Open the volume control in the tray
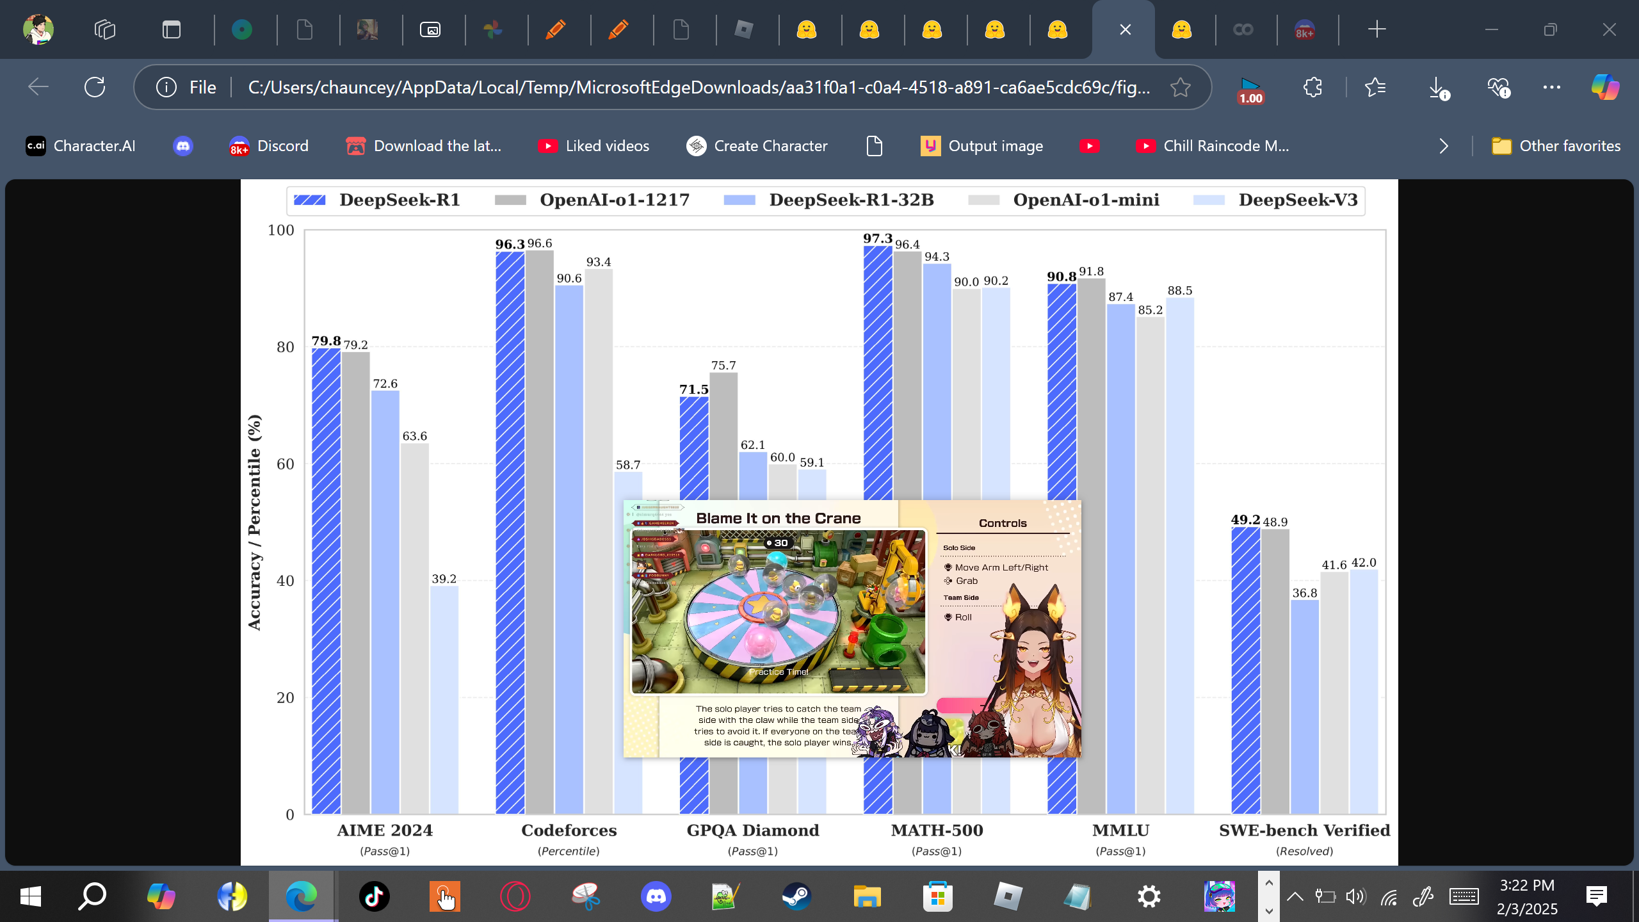This screenshot has height=922, width=1639. tap(1355, 896)
